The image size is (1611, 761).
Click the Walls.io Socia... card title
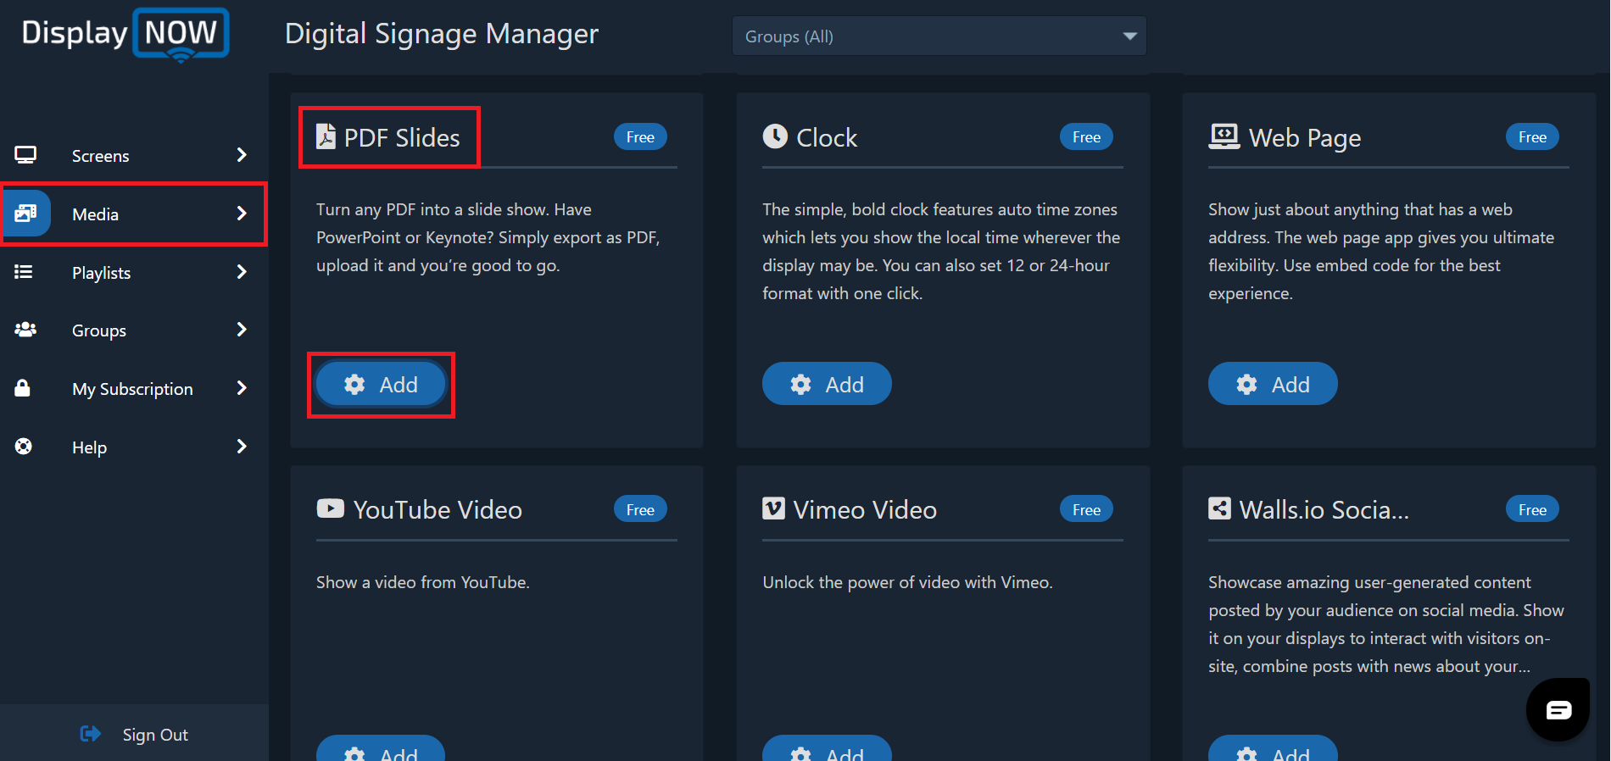(1324, 509)
